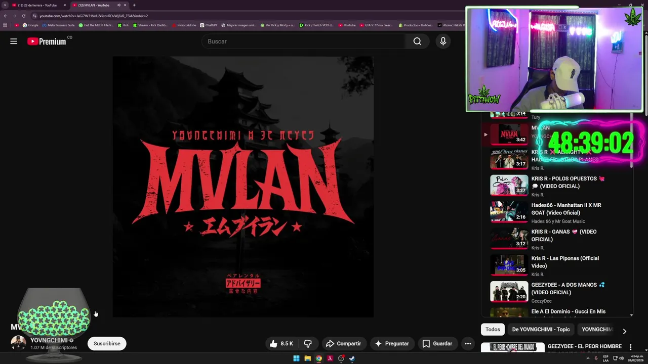
Task: Play Ele A El Dominio - Gucci En Mis
Action: point(556,312)
